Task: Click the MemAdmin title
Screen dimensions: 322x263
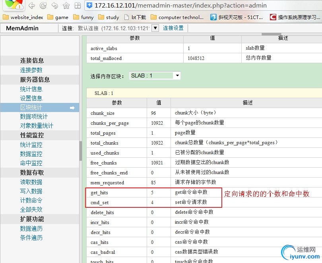Action: (22, 28)
